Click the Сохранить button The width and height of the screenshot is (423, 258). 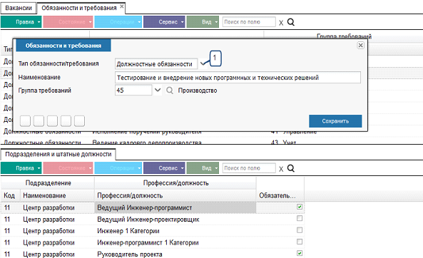point(335,121)
